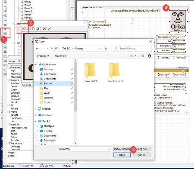Screen dimensions: 194x169
Task: Click the help question mark icon
Action: pos(149,56)
